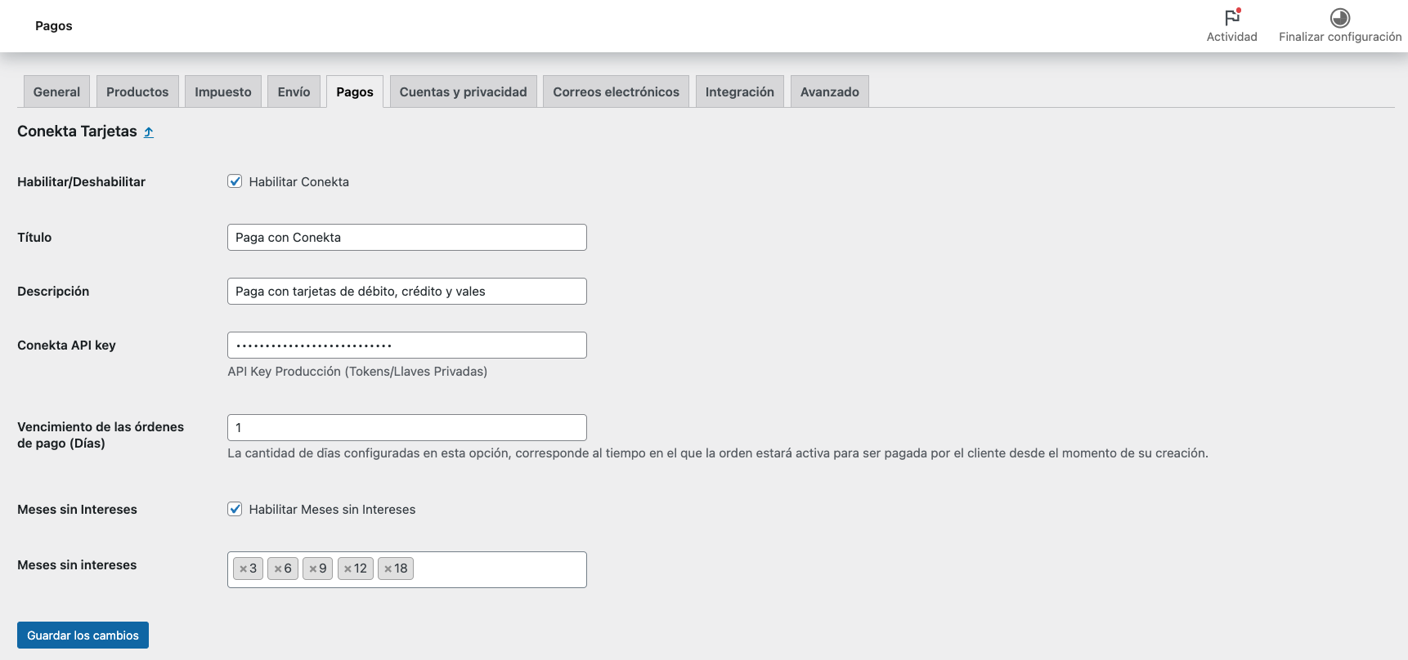Remove the 3 months tag
Image resolution: width=1408 pixels, height=660 pixels.
coord(243,569)
